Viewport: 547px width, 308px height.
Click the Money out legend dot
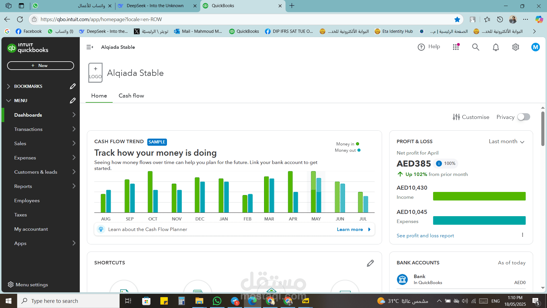[359, 150]
